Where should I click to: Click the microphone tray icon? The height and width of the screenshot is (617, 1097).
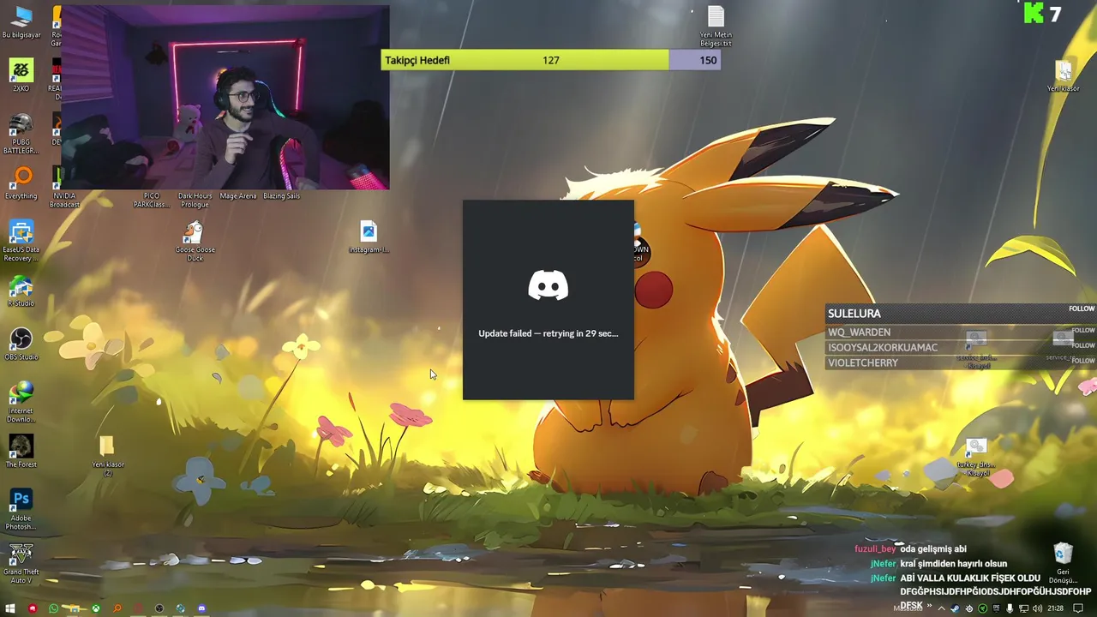point(1010,608)
